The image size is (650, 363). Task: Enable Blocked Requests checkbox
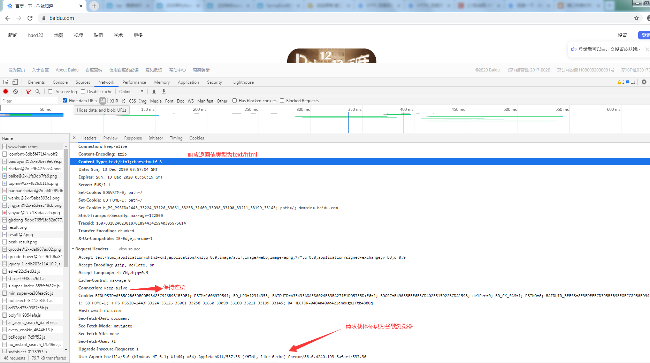tap(282, 100)
